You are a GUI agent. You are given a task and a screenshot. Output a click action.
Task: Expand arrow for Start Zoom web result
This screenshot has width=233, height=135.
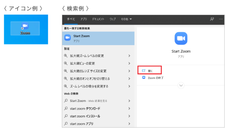pos(129,101)
